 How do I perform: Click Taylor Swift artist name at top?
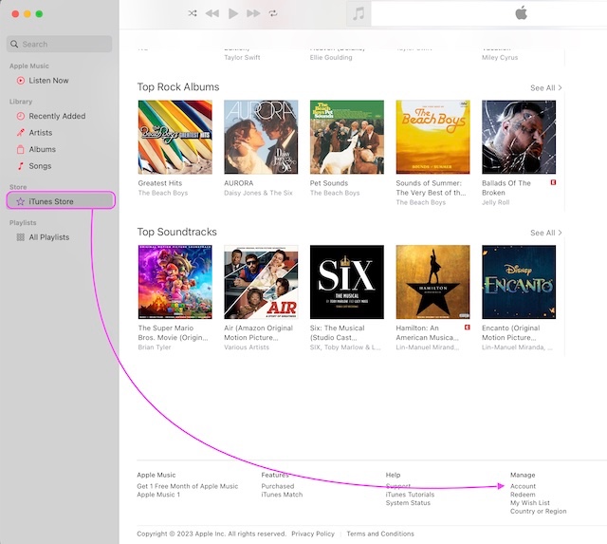pyautogui.click(x=242, y=57)
